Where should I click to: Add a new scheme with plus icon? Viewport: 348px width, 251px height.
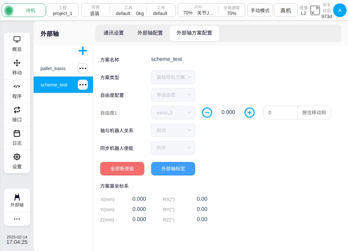coord(83,51)
